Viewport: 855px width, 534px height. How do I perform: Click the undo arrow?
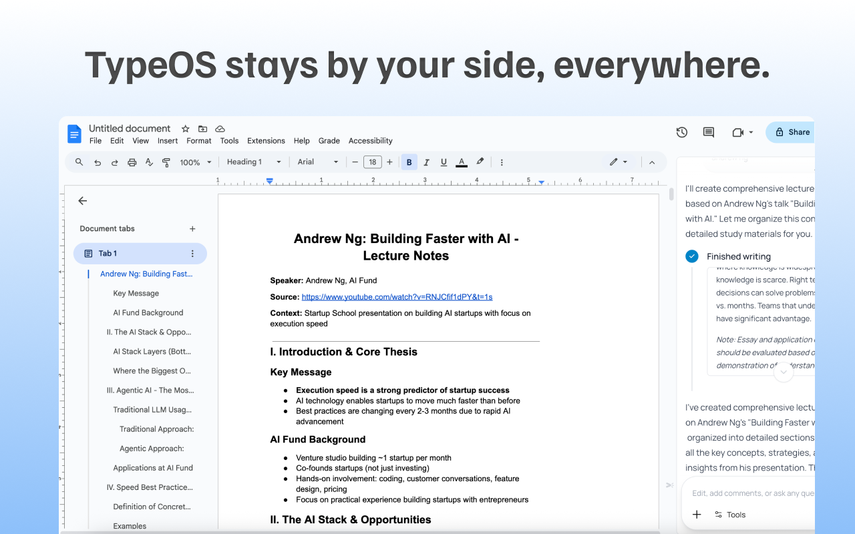(98, 162)
